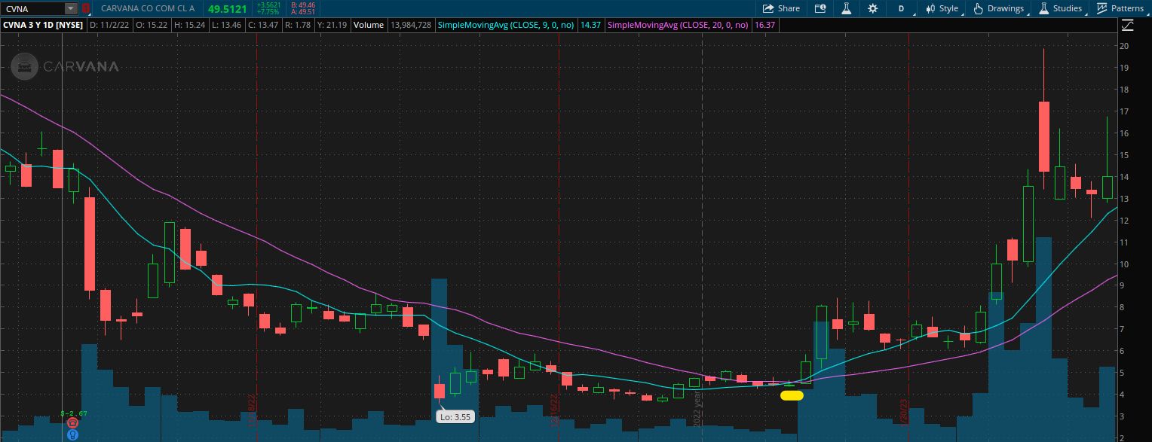Open the Studies dropdown
This screenshot has width=1152, height=442.
[x=1061, y=8]
